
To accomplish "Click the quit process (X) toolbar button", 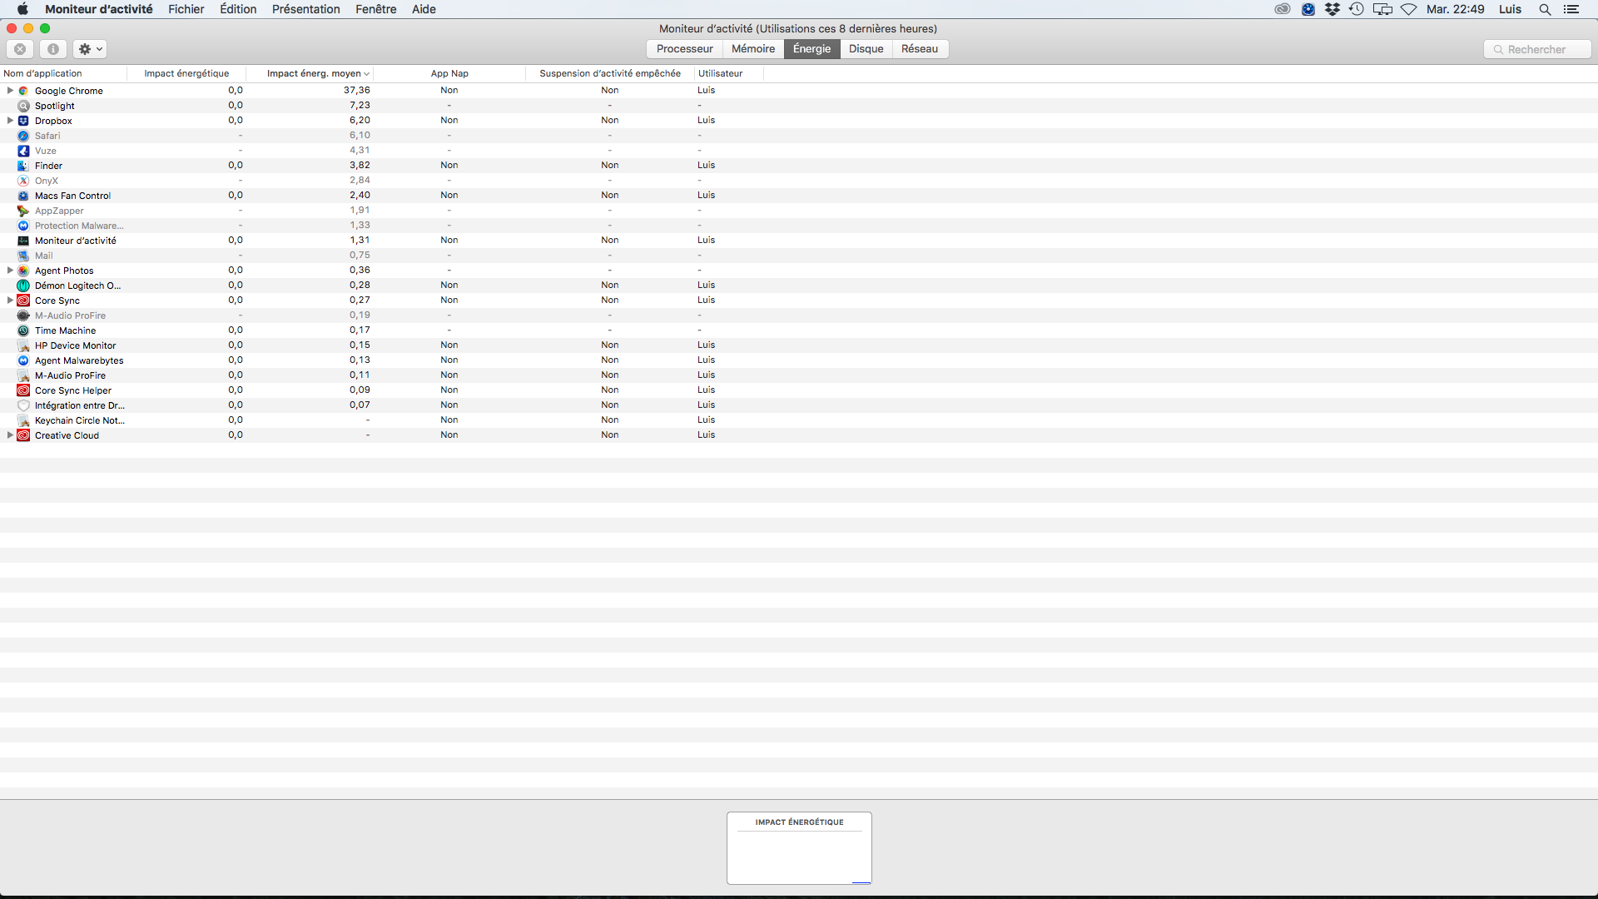I will coord(20,49).
